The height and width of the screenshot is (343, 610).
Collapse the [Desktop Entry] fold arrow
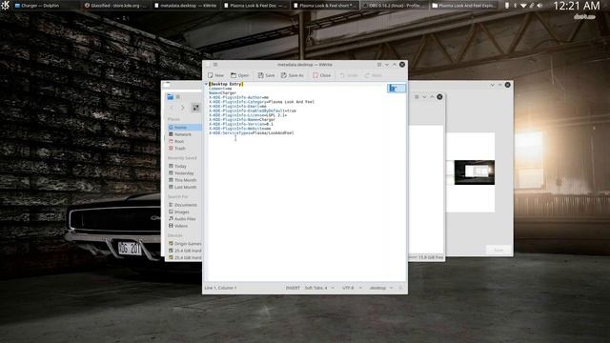pyautogui.click(x=206, y=84)
